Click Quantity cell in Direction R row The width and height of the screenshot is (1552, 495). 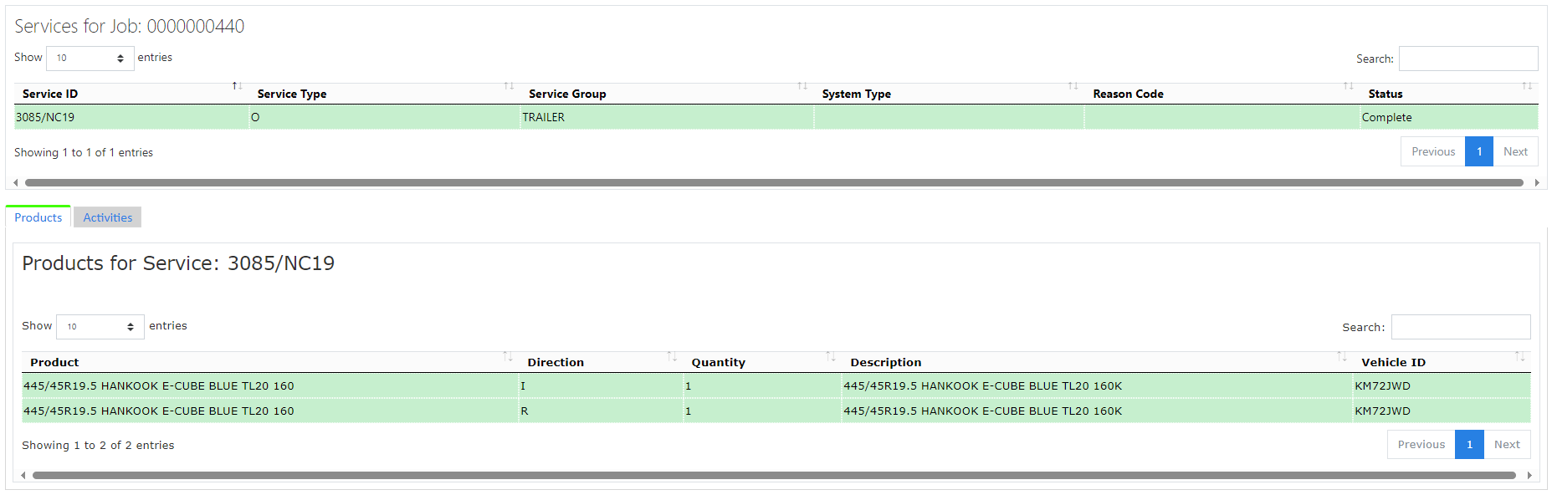click(x=762, y=411)
